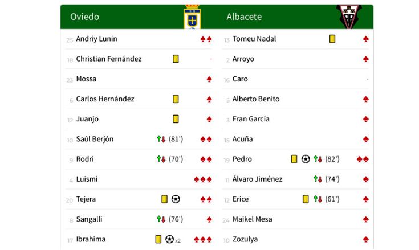This screenshot has width=419, height=250.
Task: Click Tomeu Nadal's yellow card icon
Action: pyautogui.click(x=332, y=39)
